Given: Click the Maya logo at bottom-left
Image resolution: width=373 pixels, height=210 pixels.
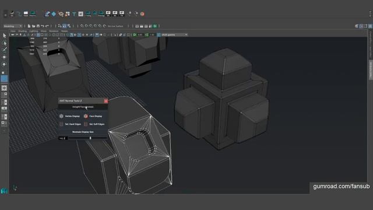Looking at the screenshot, I should pyautogui.click(x=4, y=191).
